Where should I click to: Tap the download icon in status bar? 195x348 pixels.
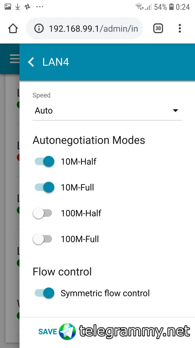coord(18,7)
